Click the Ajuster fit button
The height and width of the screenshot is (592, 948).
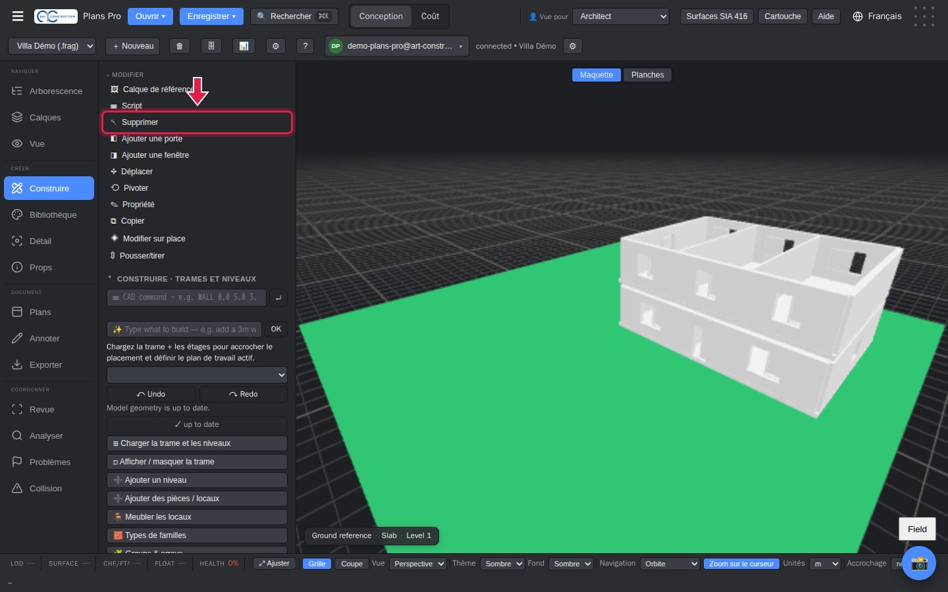274,564
